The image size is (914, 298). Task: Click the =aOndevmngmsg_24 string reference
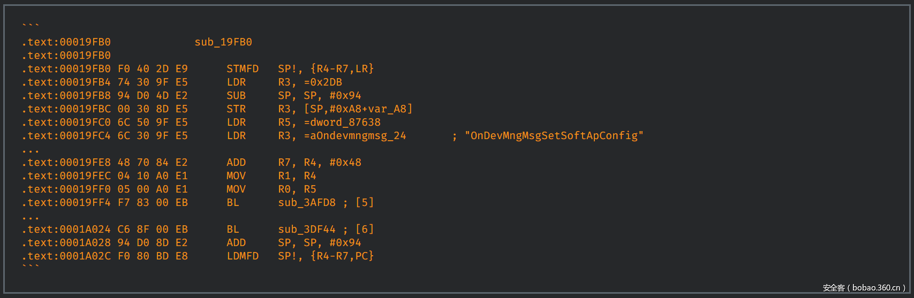point(355,136)
